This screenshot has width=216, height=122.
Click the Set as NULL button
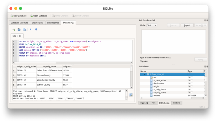(201, 25)
